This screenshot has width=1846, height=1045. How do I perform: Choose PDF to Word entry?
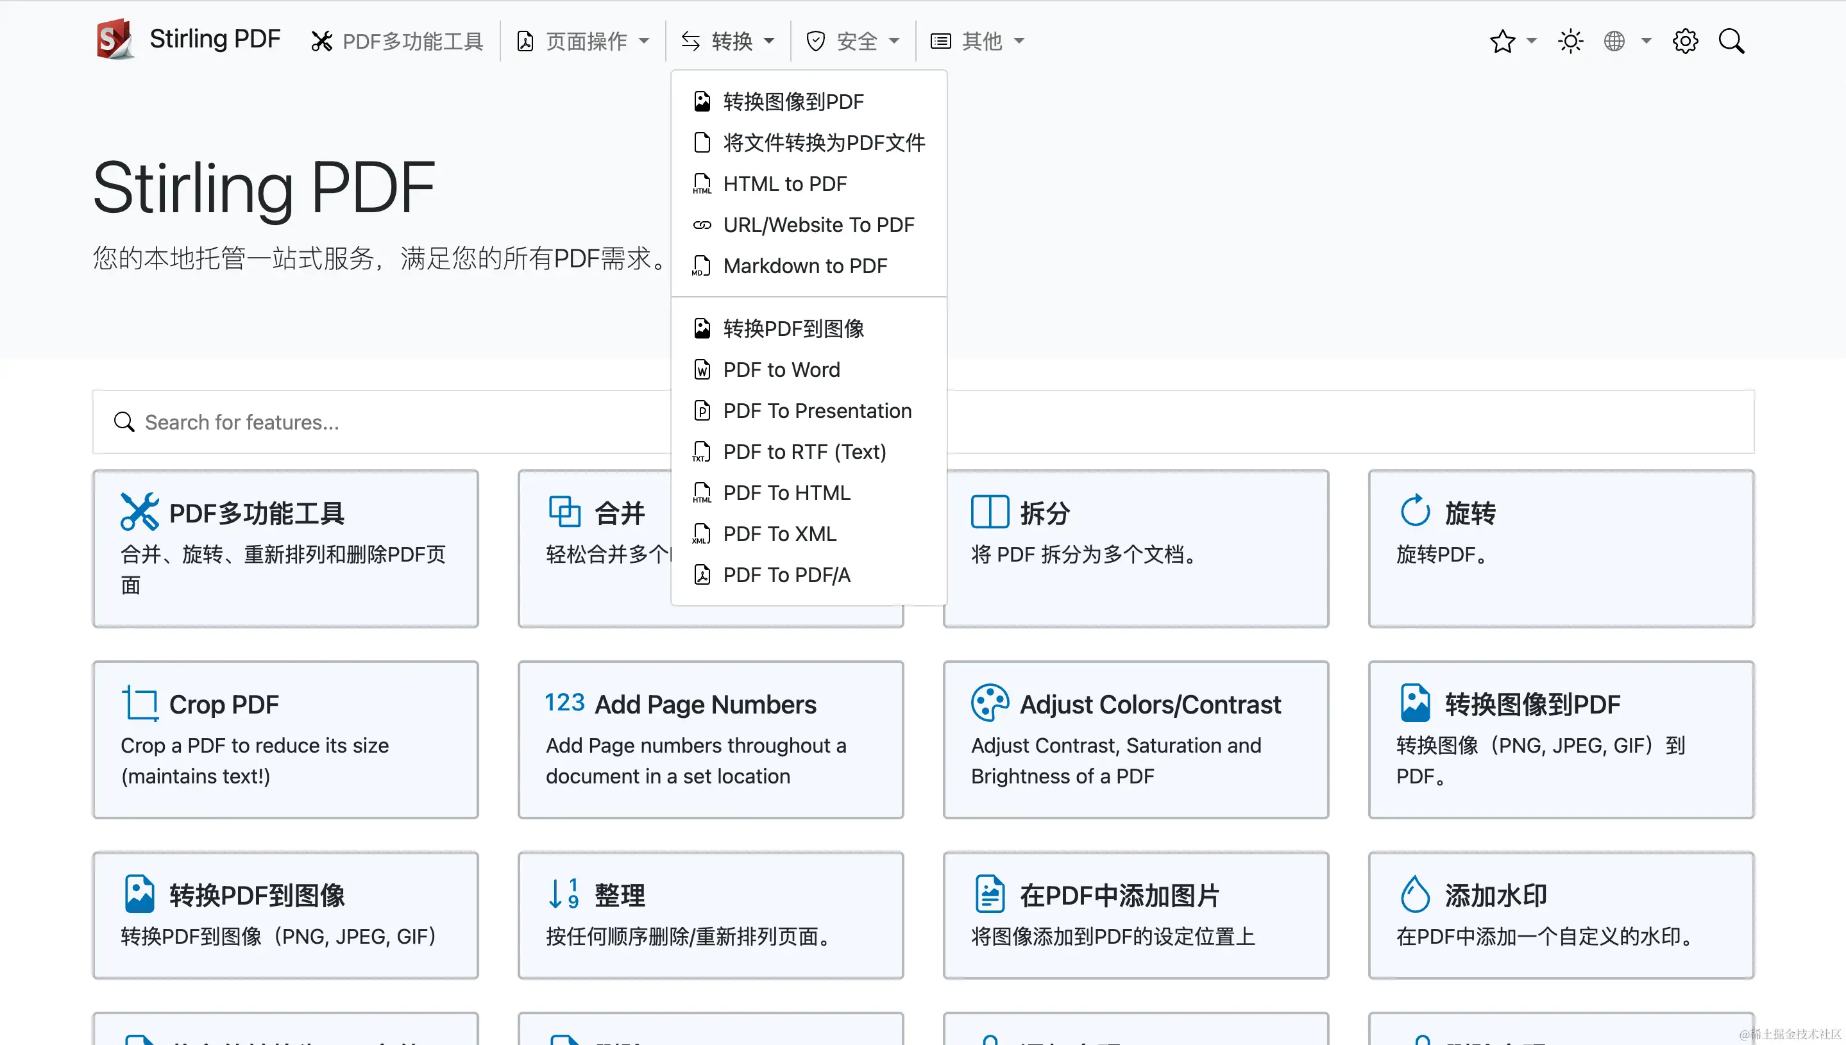click(808, 370)
